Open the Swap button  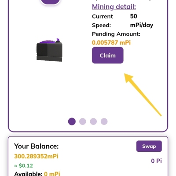pyautogui.click(x=149, y=146)
